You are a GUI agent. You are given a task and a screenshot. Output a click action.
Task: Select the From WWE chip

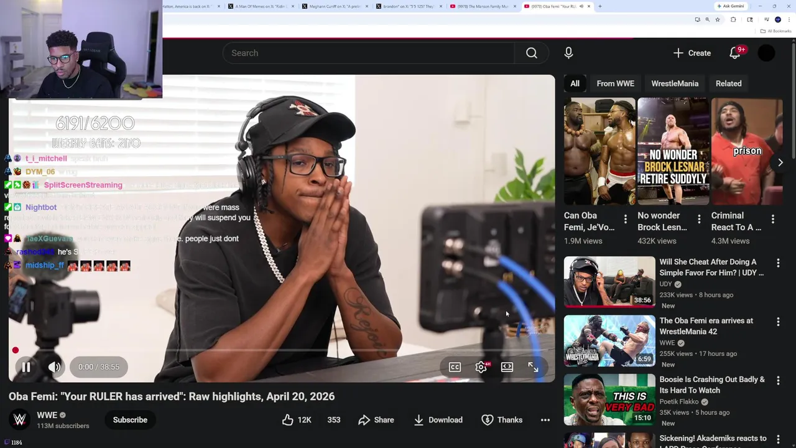point(615,83)
